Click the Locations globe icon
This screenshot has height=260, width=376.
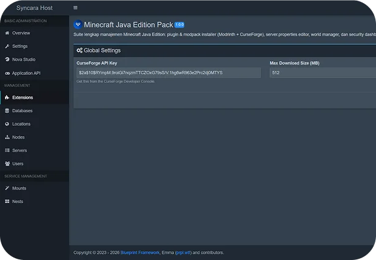pyautogui.click(x=7, y=124)
